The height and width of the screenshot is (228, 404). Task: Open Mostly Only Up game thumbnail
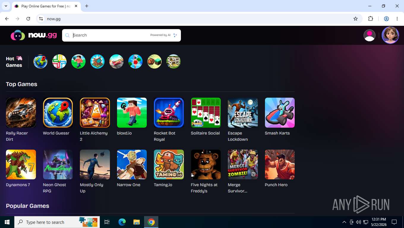(x=95, y=164)
